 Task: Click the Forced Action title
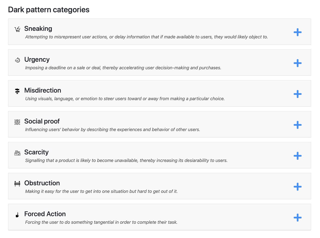tap(45, 214)
